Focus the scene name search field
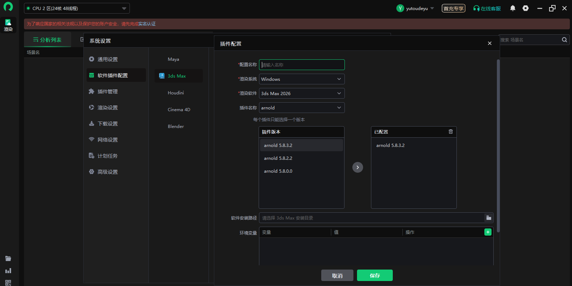The width and height of the screenshot is (572, 286). tap(529, 40)
